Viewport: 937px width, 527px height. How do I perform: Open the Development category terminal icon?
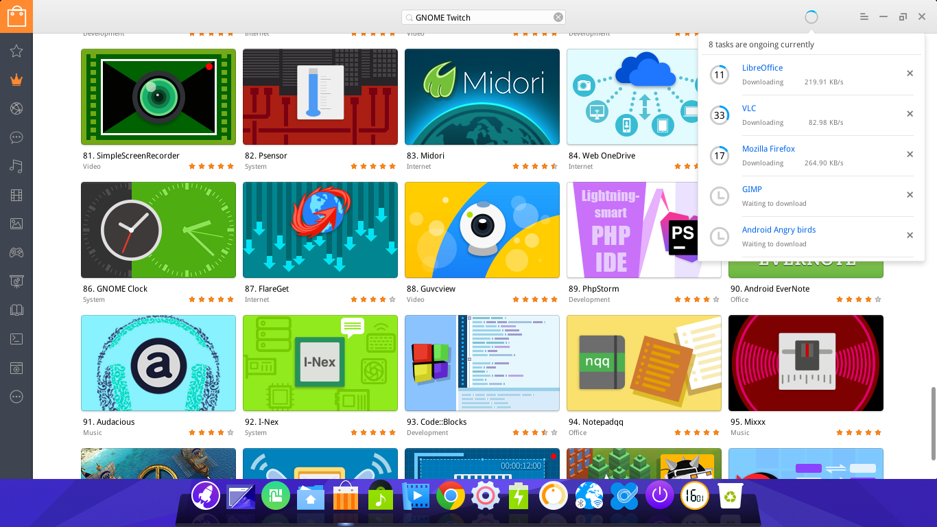click(16, 339)
